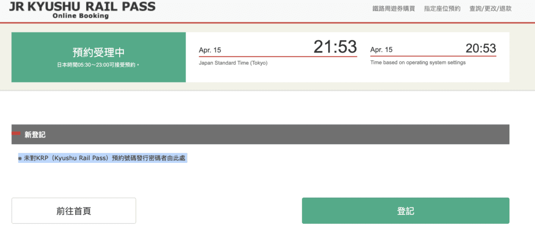Click the 新登記 section header
535x242 pixels.
pyautogui.click(x=35, y=134)
